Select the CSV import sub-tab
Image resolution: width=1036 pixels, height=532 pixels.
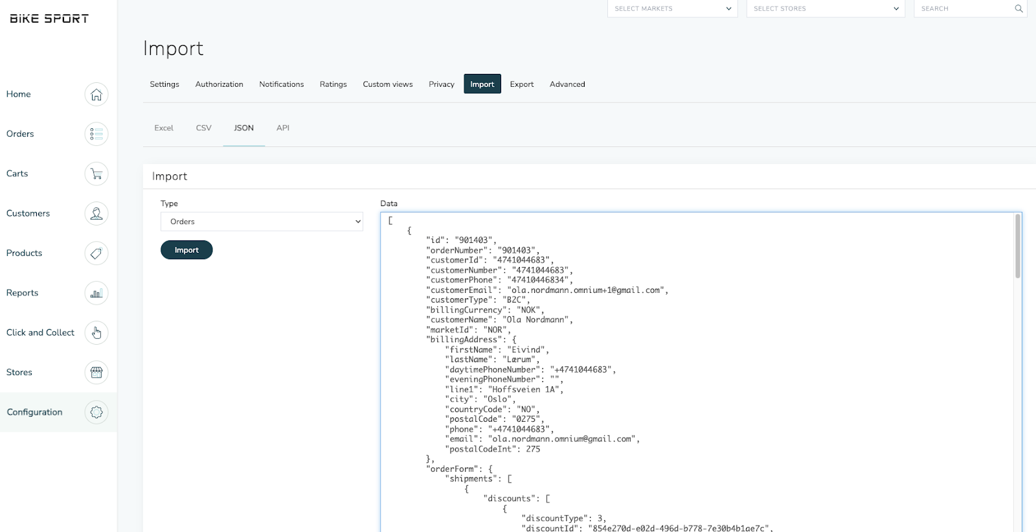(204, 128)
